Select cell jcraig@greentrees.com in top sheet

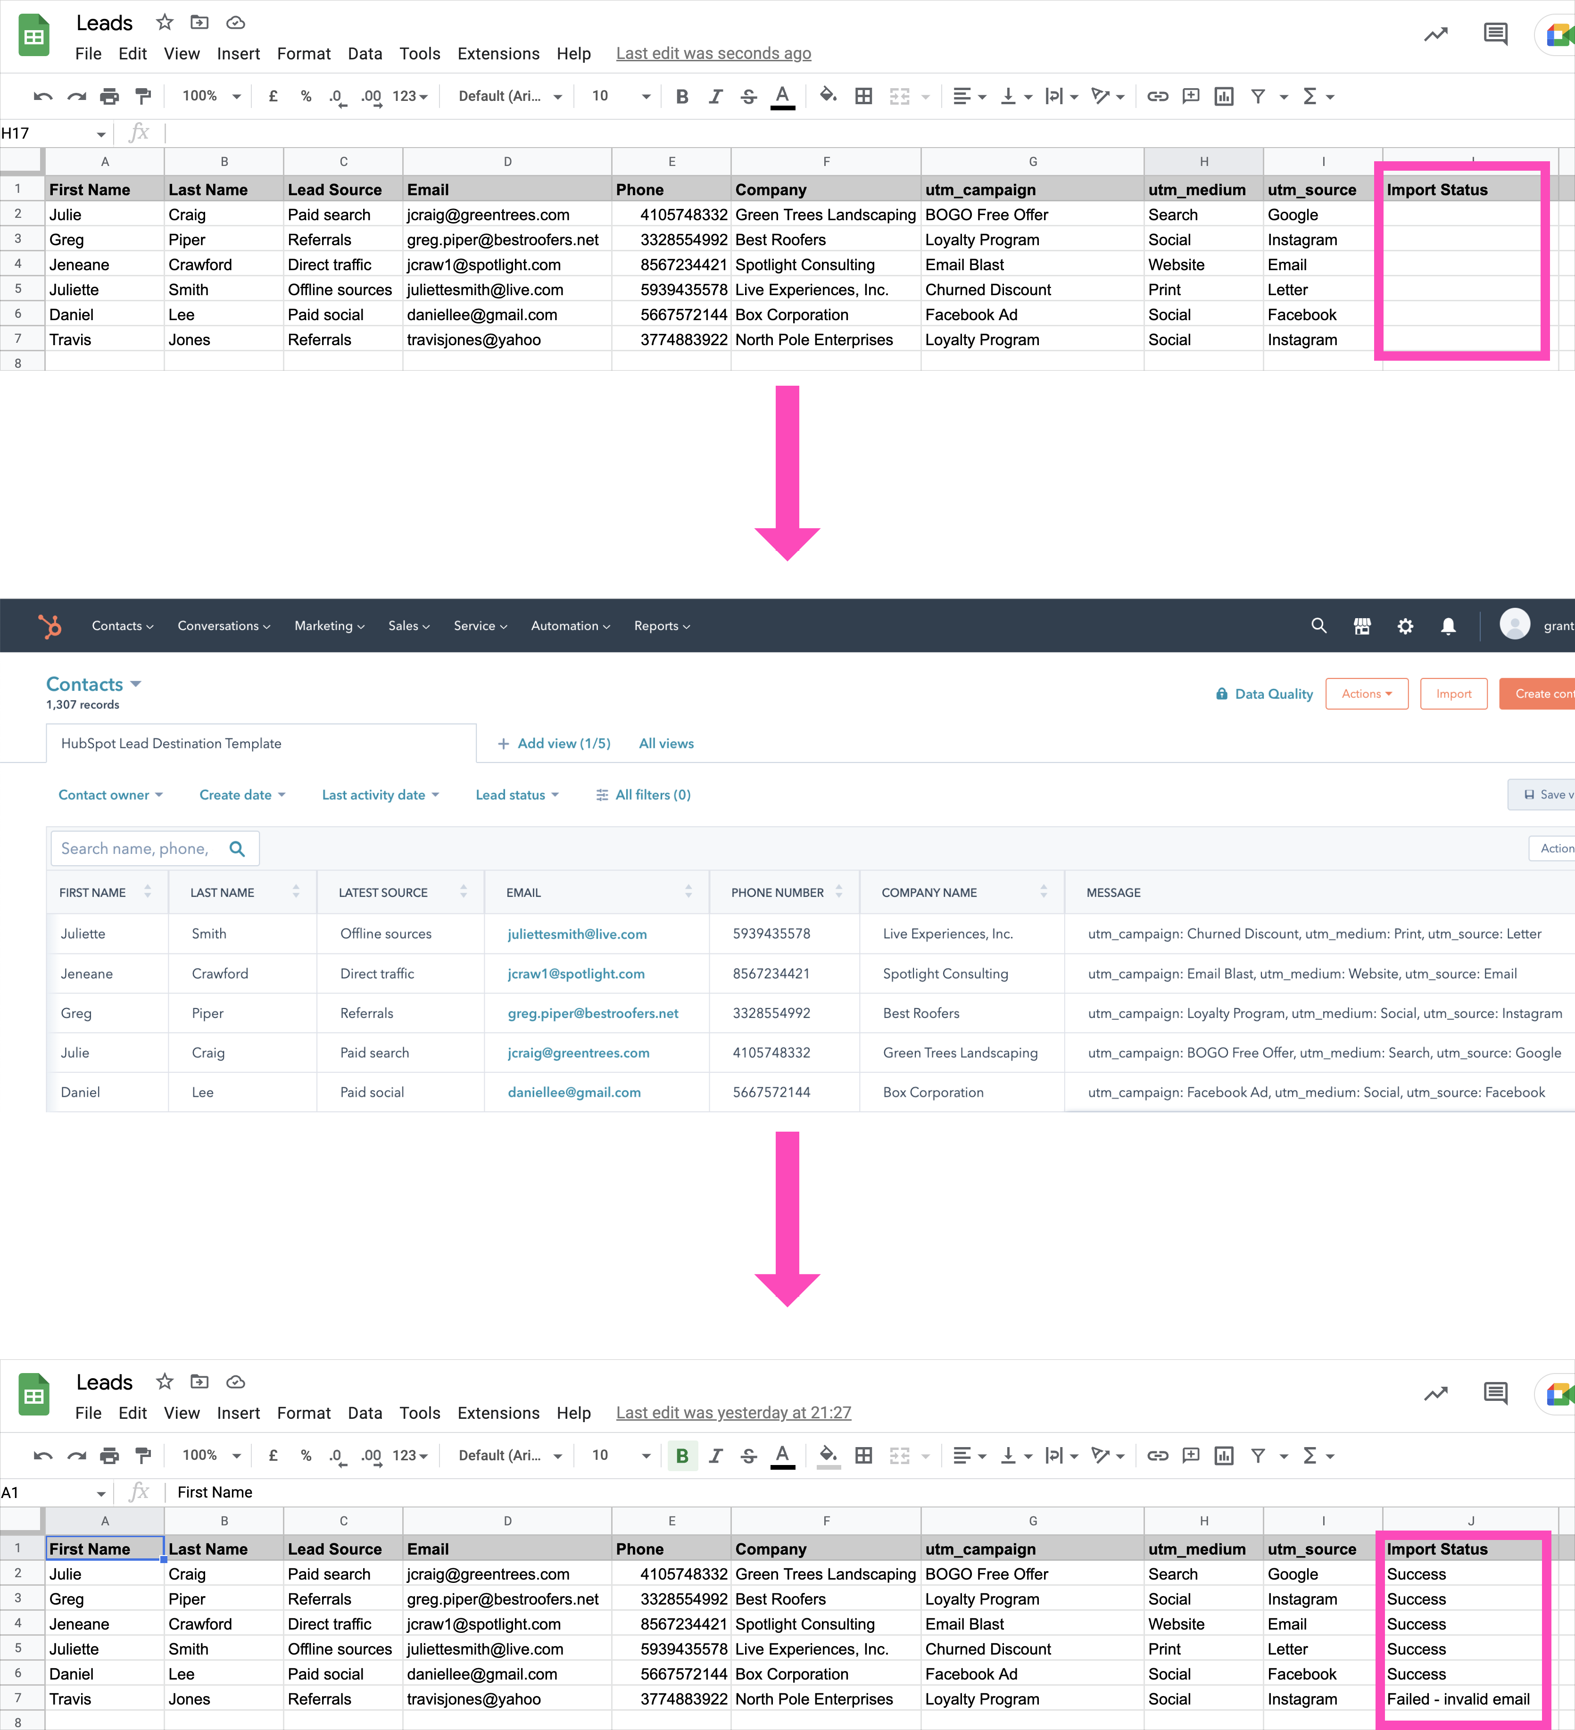tap(506, 215)
